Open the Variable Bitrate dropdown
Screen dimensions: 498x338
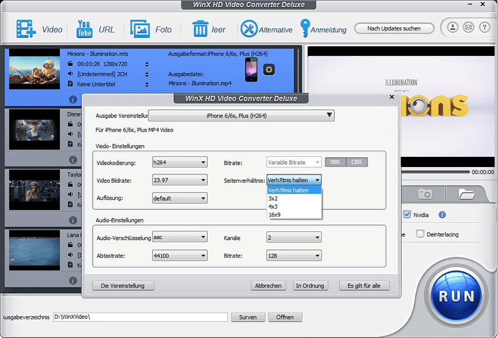(294, 162)
